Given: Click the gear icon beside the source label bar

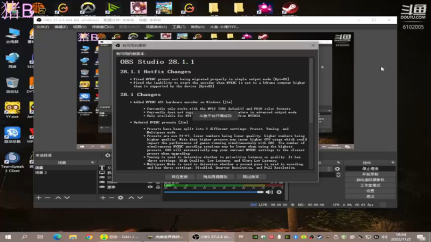Looking at the screenshot, I should [x=107, y=155].
